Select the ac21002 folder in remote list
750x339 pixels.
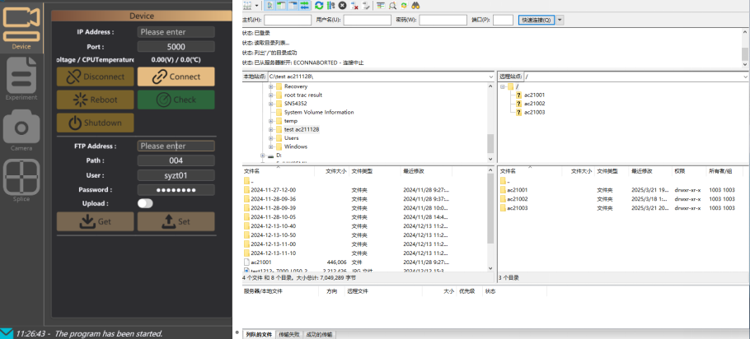pos(518,199)
